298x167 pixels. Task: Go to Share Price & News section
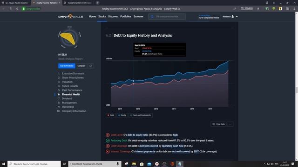(x=73, y=77)
